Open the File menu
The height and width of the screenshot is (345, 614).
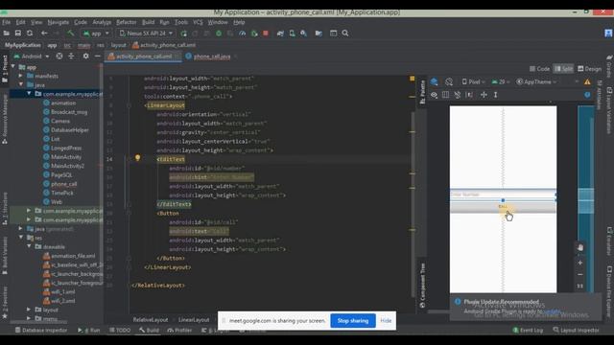7,22
